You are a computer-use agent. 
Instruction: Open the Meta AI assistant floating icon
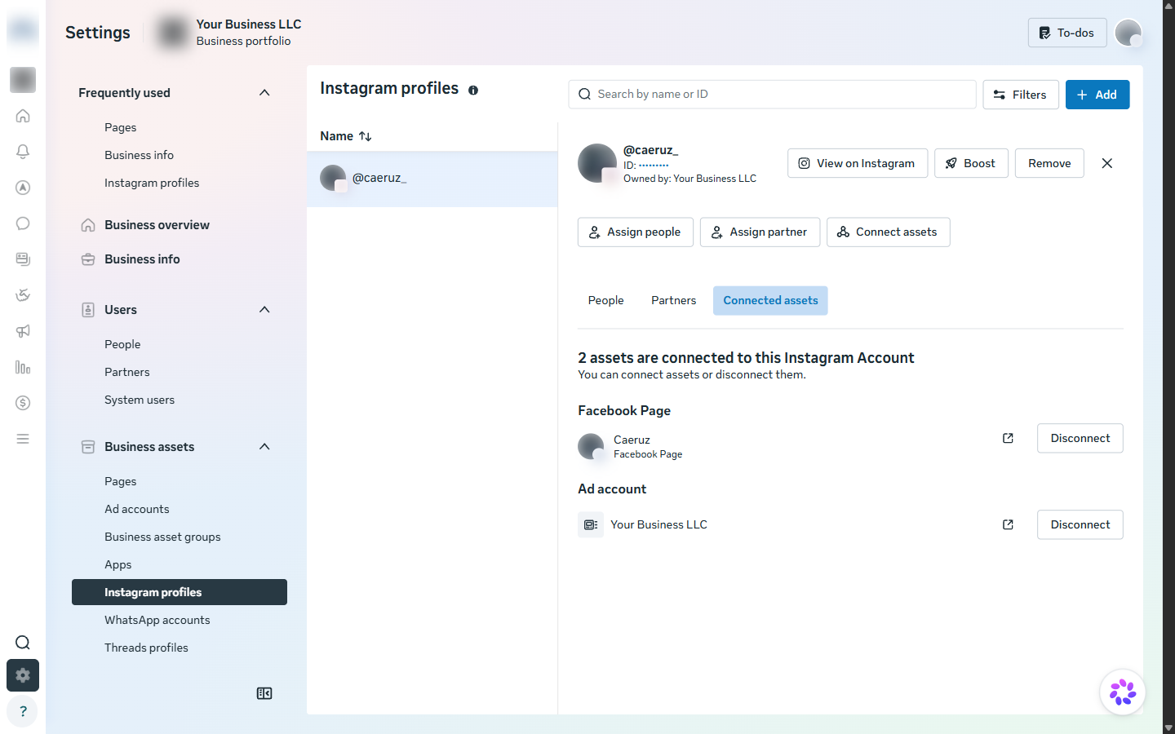[x=1123, y=692]
